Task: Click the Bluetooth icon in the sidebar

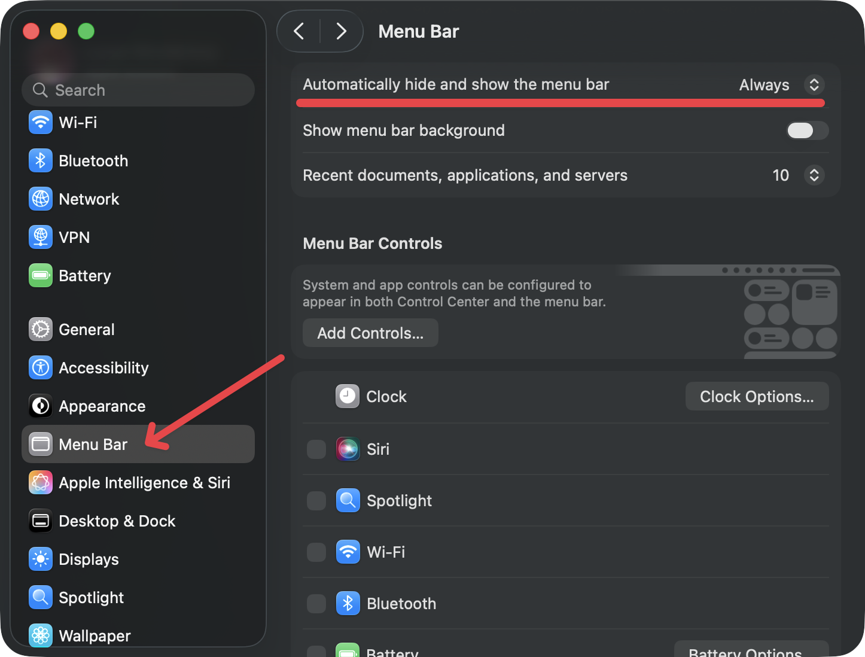Action: pyautogui.click(x=41, y=161)
